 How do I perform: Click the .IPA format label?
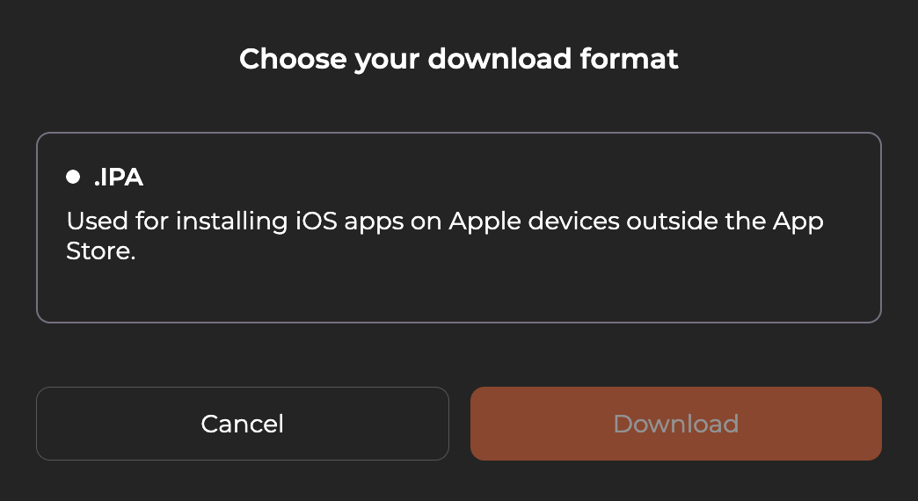coord(118,178)
